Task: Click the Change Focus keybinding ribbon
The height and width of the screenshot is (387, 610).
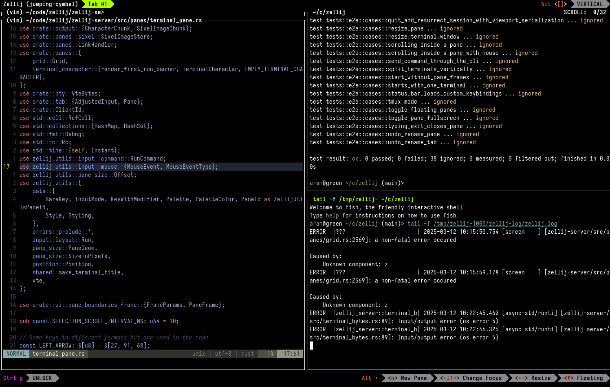Action: click(471, 378)
